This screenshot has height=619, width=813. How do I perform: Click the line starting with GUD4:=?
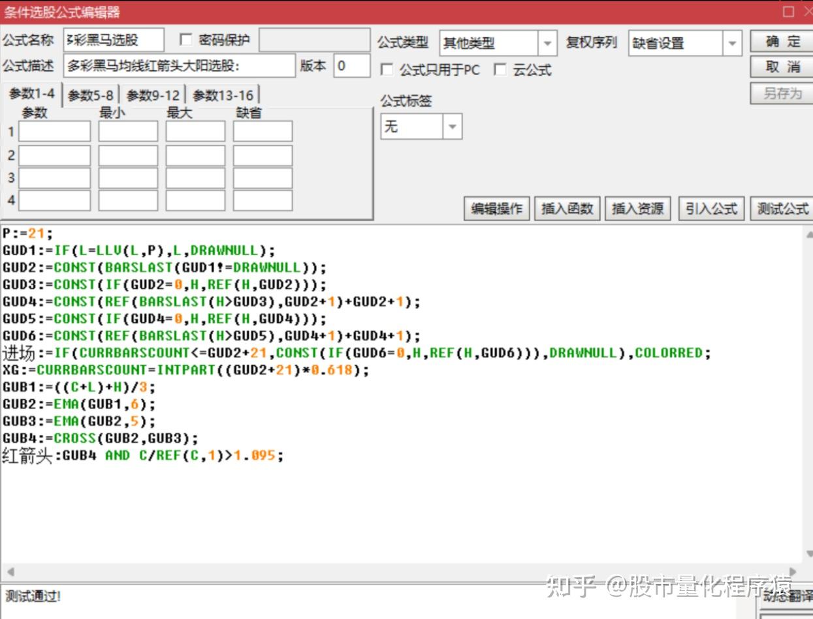pos(212,301)
